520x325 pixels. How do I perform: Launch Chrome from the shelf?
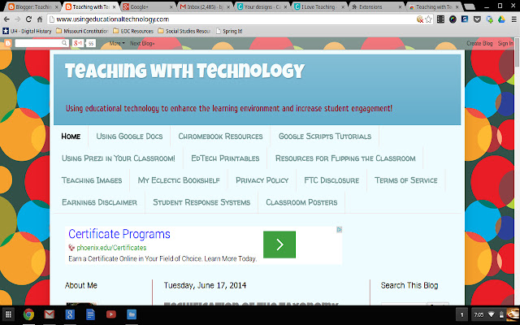click(x=28, y=314)
